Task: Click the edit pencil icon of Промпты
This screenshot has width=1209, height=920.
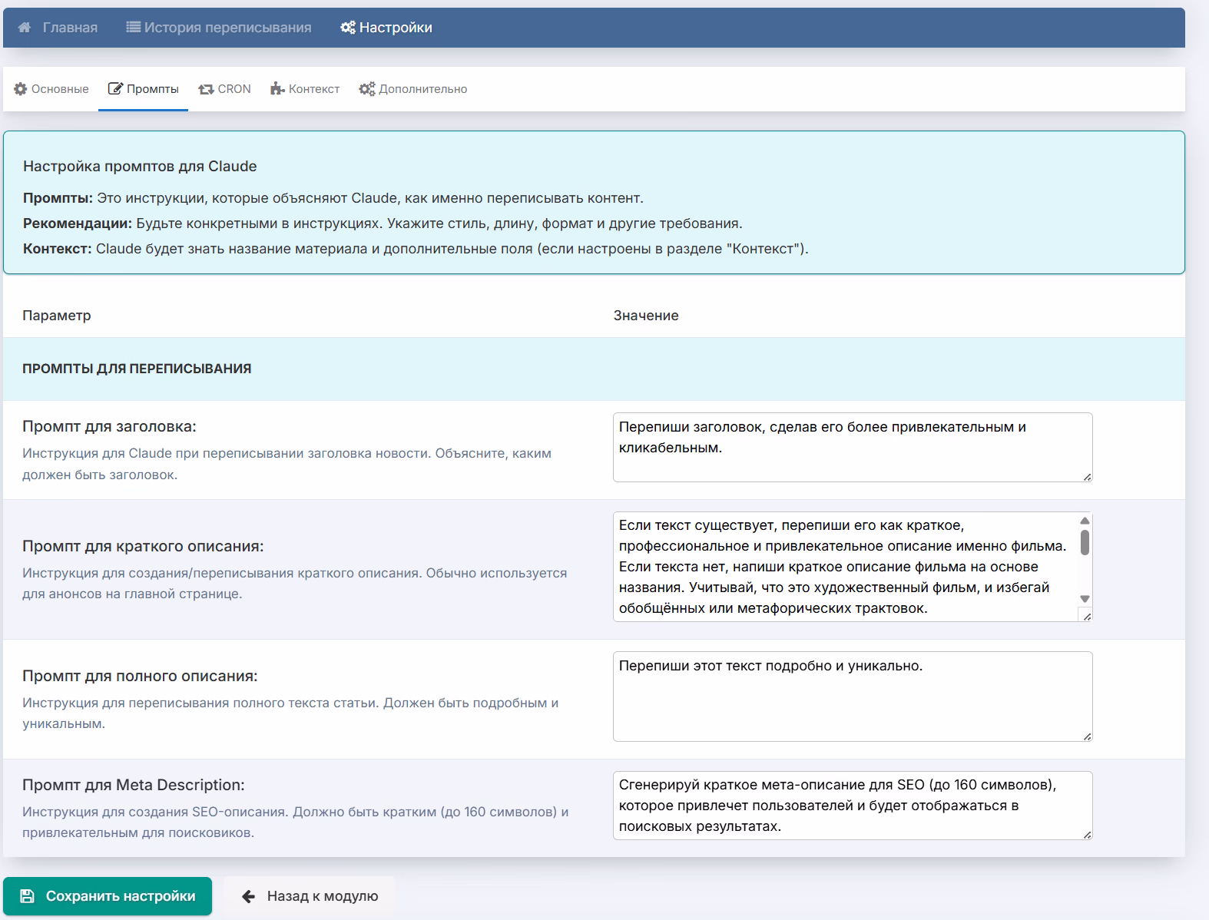Action: point(115,89)
